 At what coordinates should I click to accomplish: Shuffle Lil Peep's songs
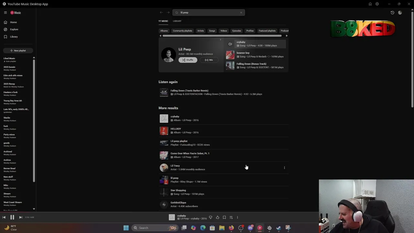[x=188, y=60]
